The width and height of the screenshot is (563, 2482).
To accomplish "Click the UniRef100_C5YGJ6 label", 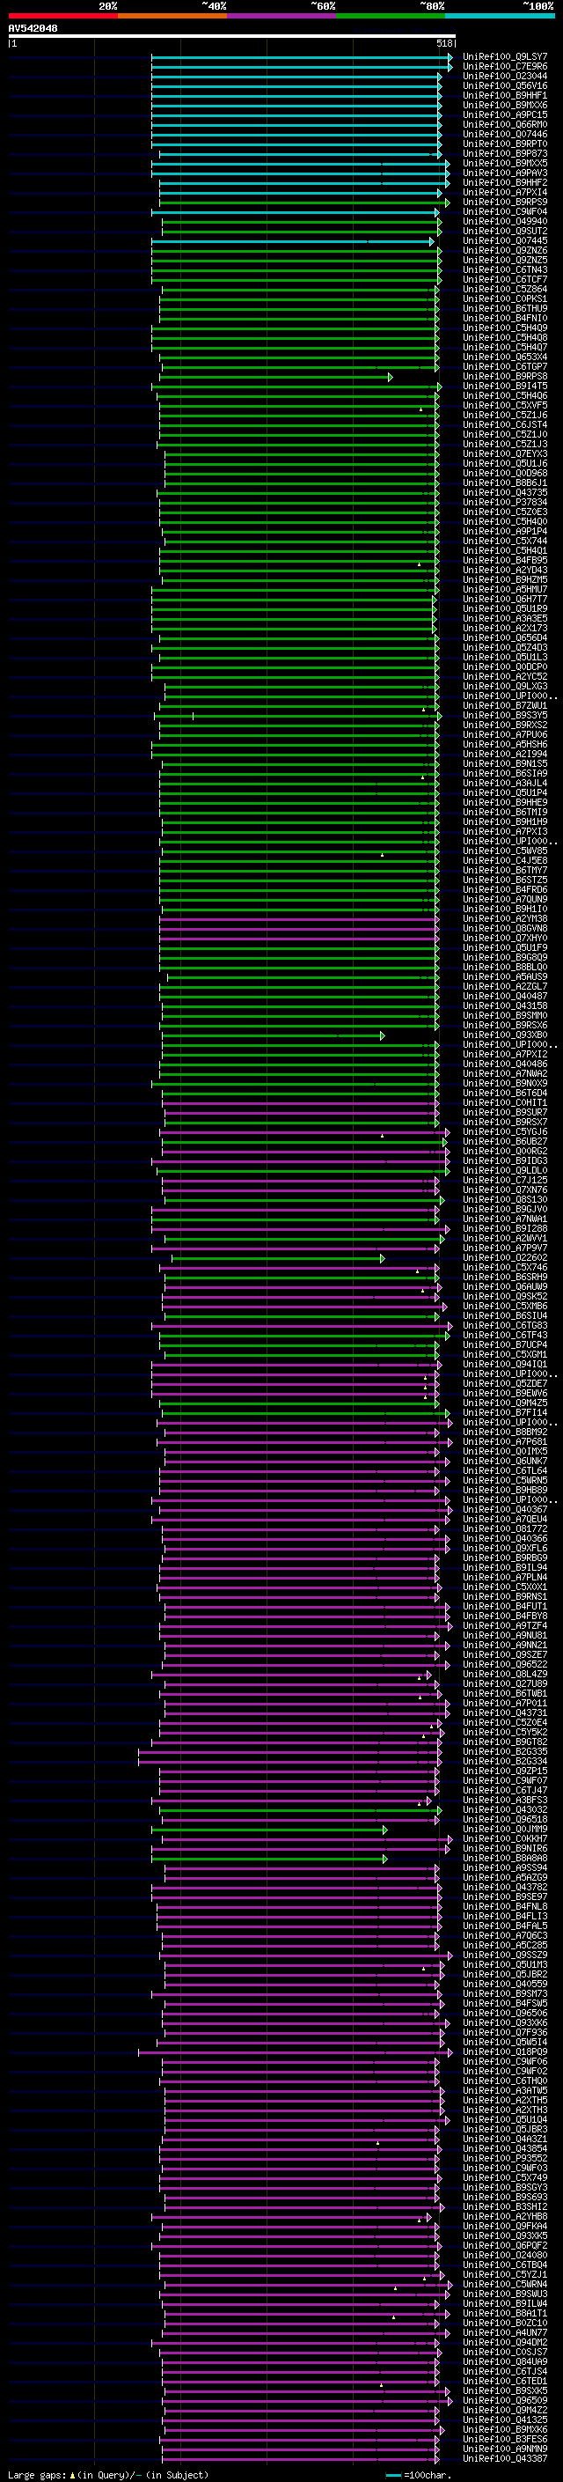I will [x=505, y=1132].
